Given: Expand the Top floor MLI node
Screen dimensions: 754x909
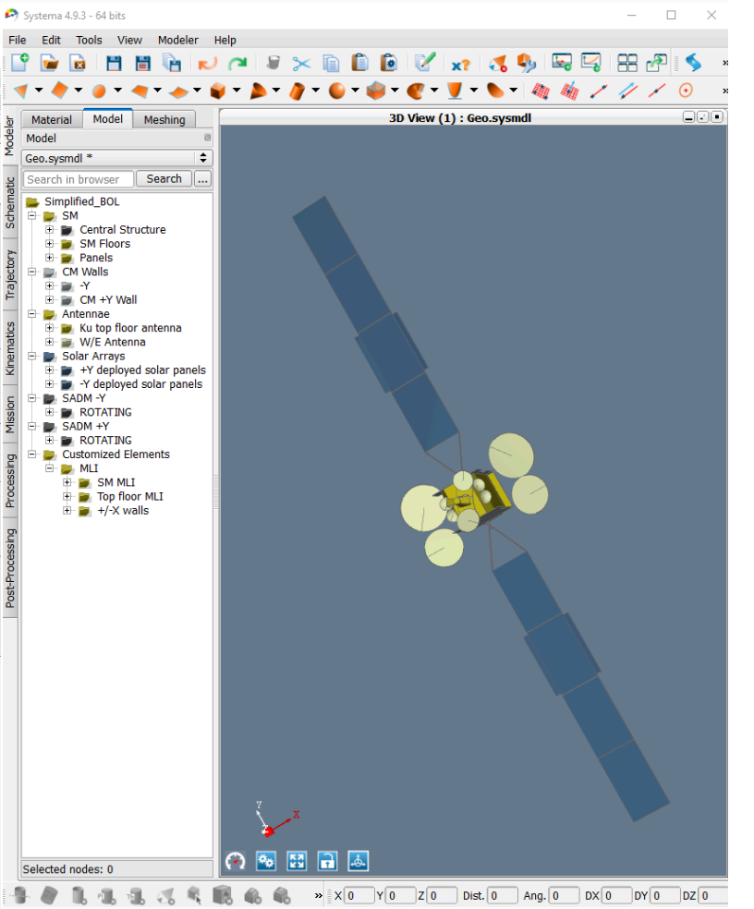Looking at the screenshot, I should (x=67, y=496).
